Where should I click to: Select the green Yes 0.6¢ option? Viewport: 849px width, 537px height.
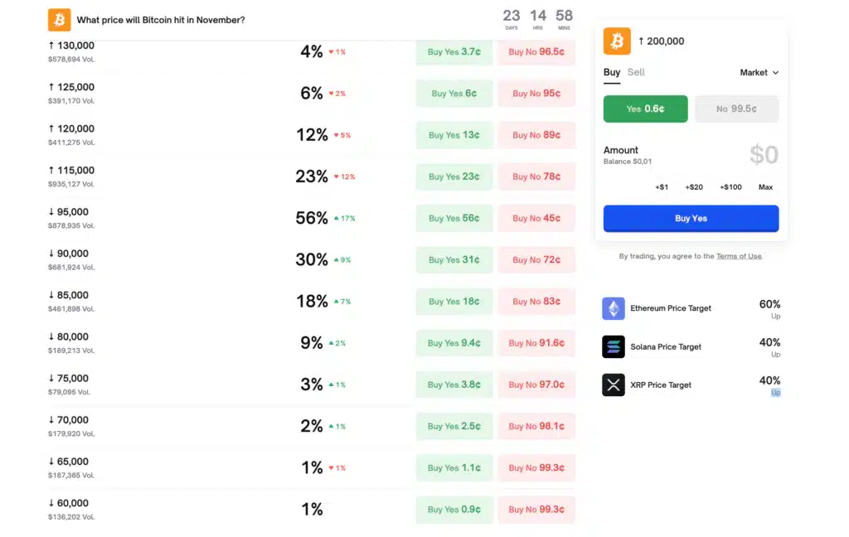[645, 109]
